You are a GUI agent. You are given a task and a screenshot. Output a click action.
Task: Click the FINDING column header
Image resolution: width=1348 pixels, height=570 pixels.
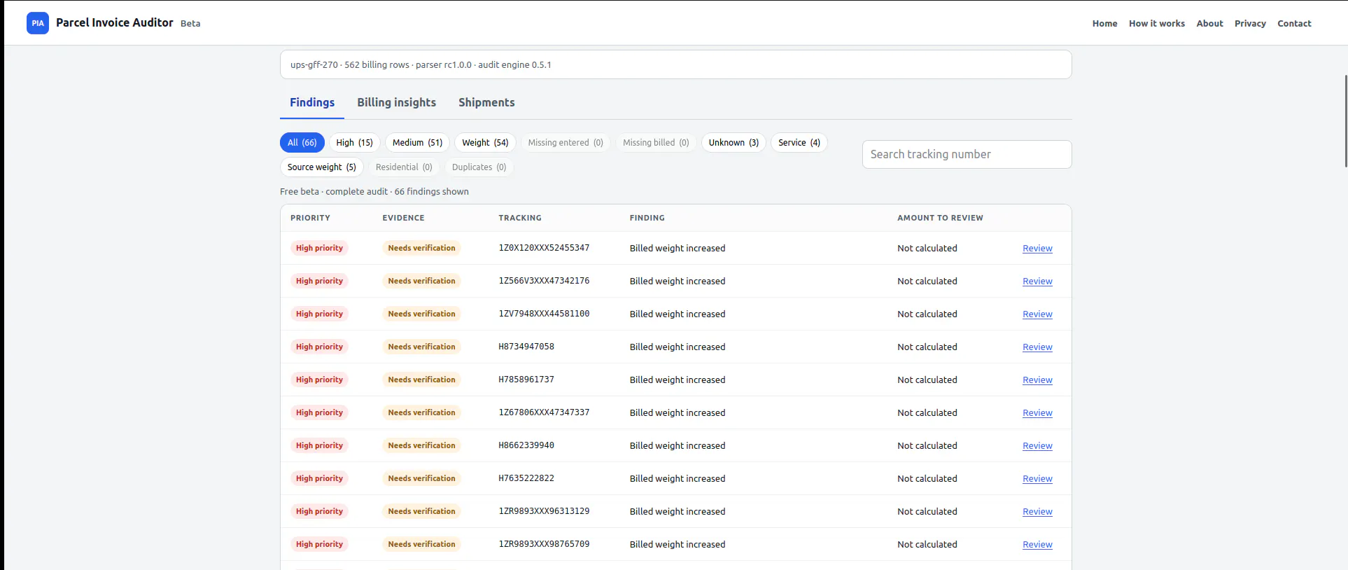(x=647, y=218)
